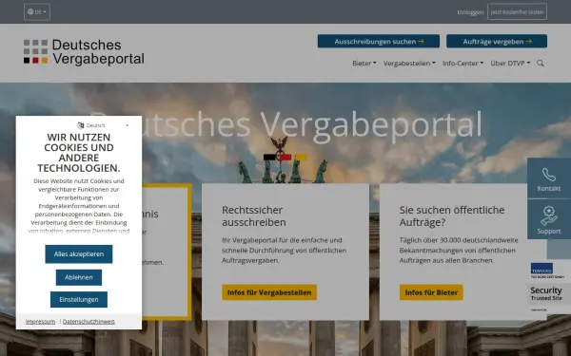571x356 pixels.
Task: Click the Einloggen link
Action: pyautogui.click(x=470, y=12)
